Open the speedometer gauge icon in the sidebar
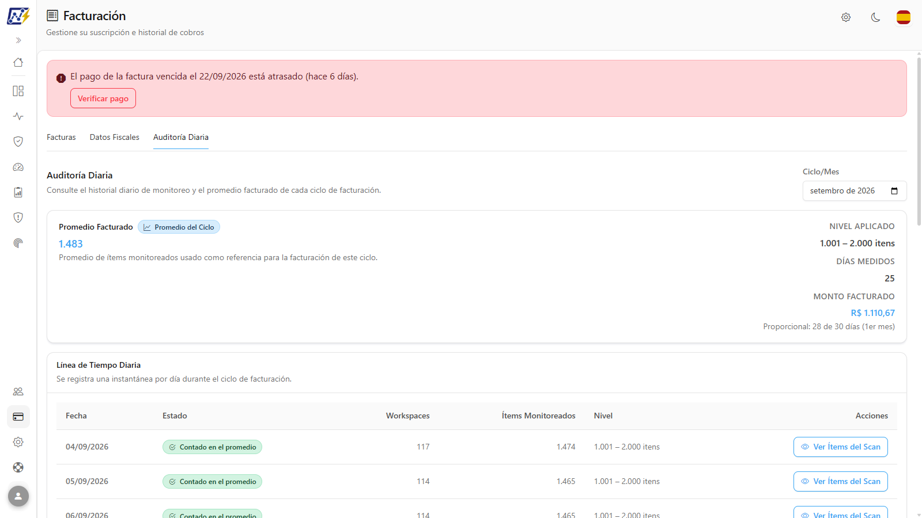Image resolution: width=922 pixels, height=518 pixels. pyautogui.click(x=18, y=167)
